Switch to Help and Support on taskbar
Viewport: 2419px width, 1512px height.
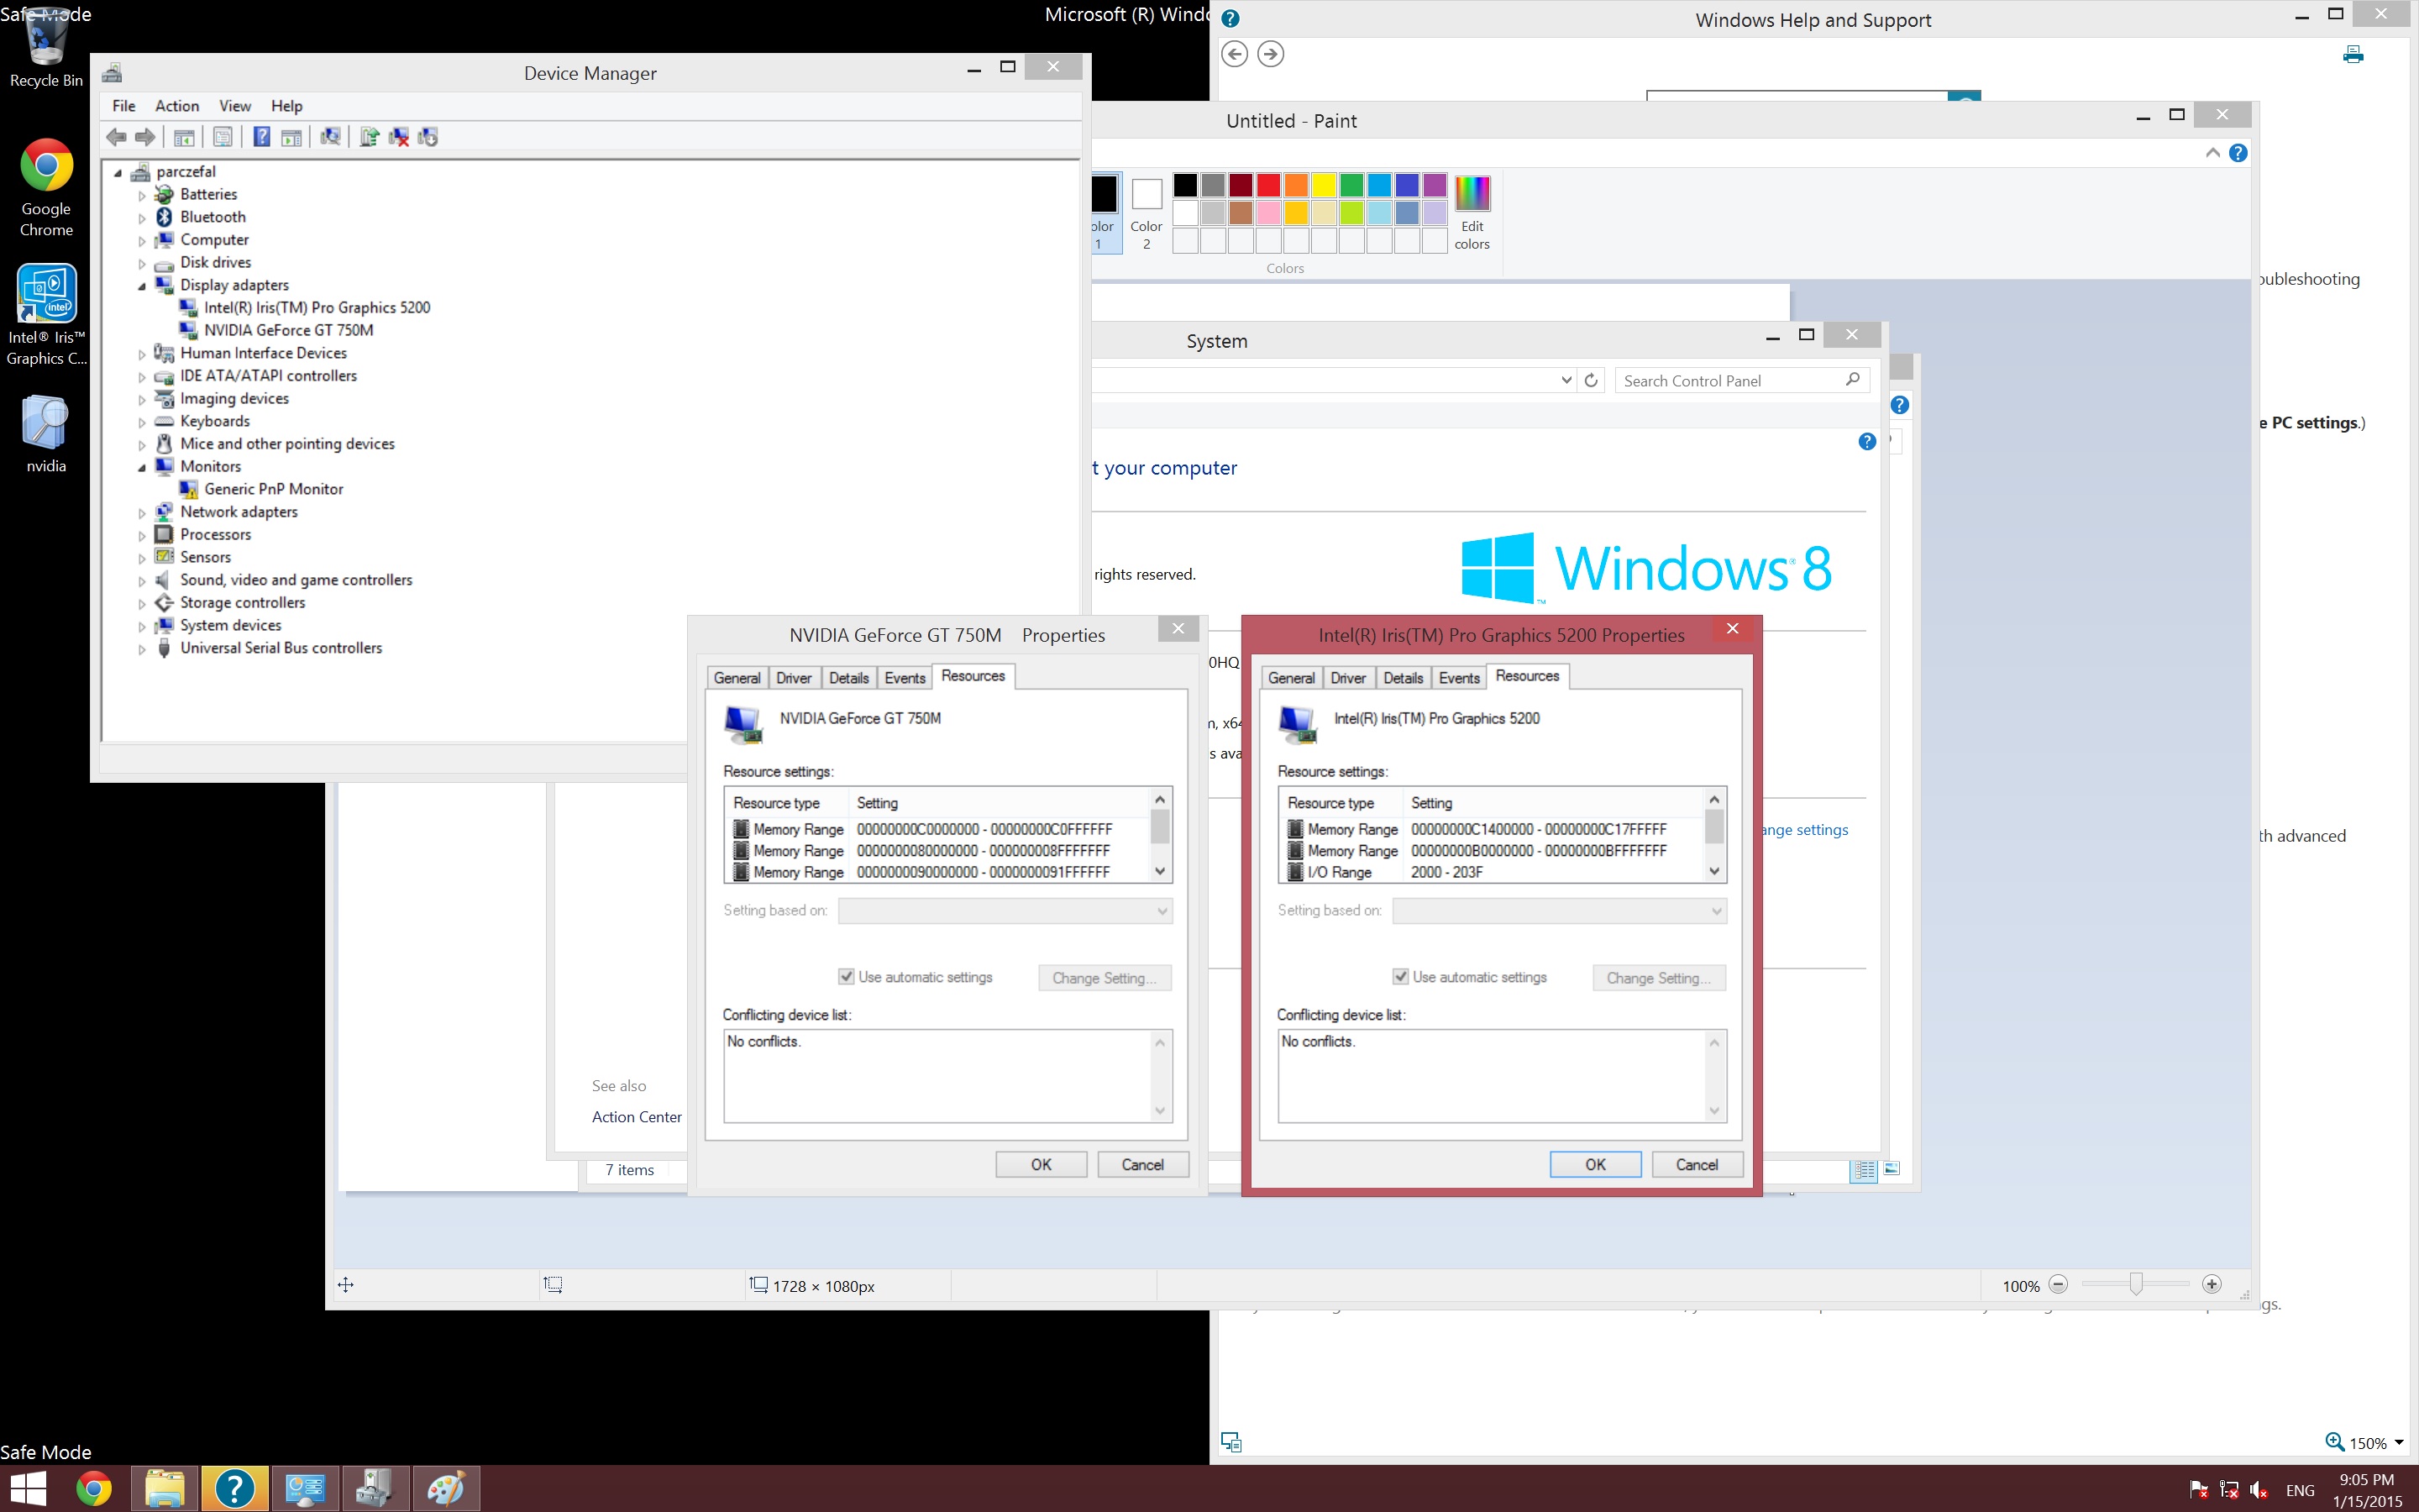click(x=235, y=1489)
